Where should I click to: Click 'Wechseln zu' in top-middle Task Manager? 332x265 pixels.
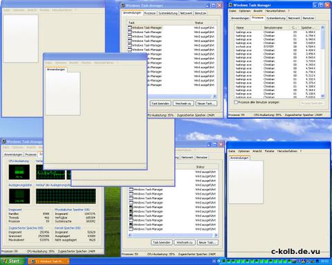tap(183, 104)
